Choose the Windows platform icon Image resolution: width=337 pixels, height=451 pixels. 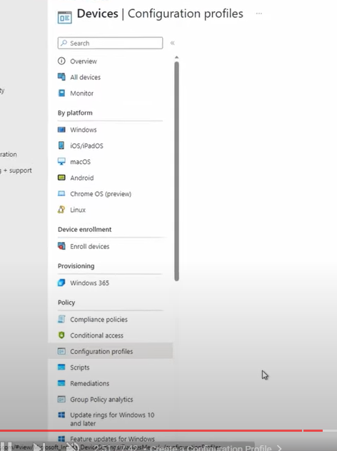click(61, 130)
